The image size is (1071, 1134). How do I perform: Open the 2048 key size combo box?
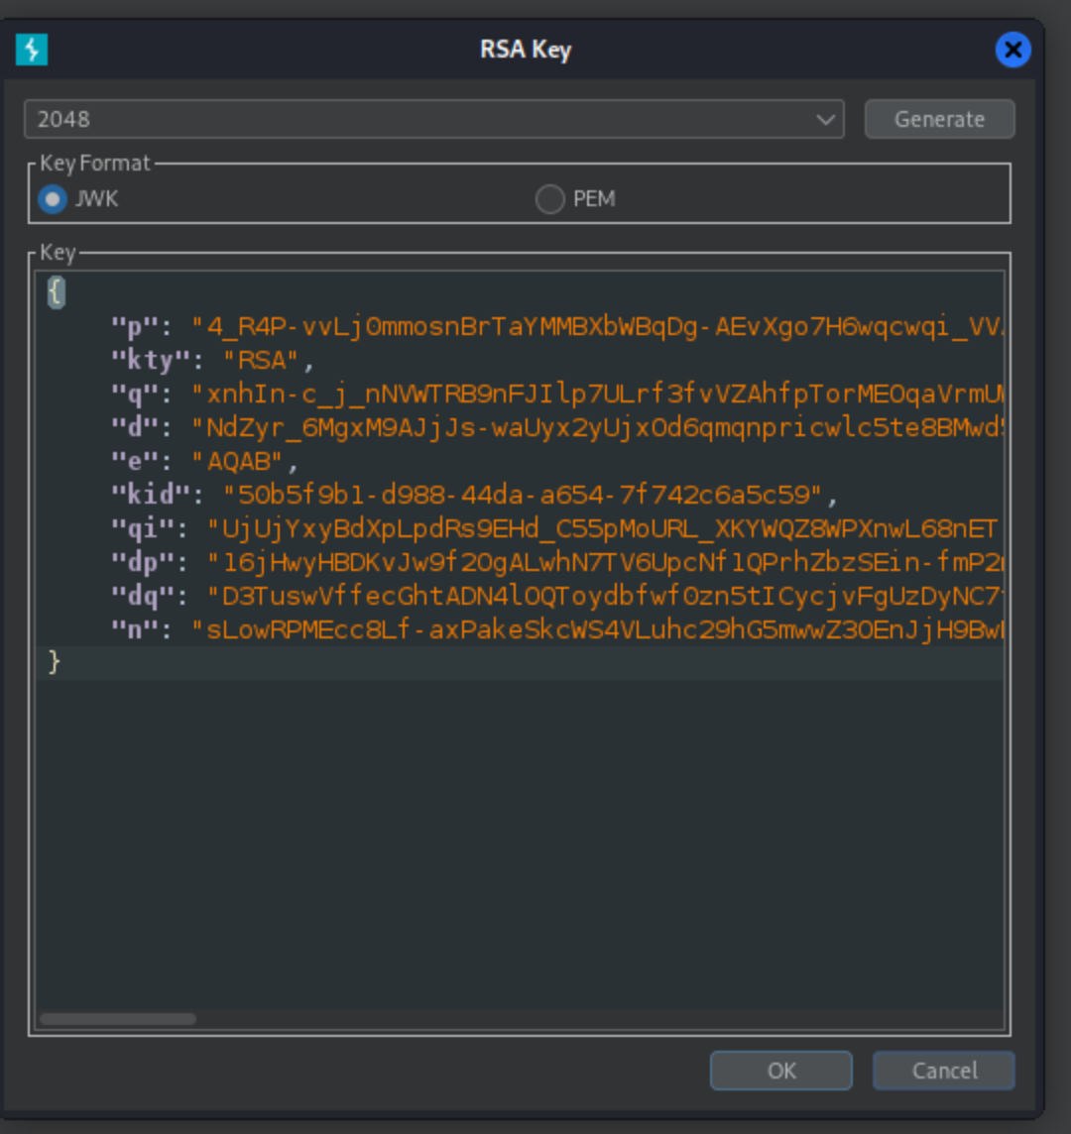point(416,119)
